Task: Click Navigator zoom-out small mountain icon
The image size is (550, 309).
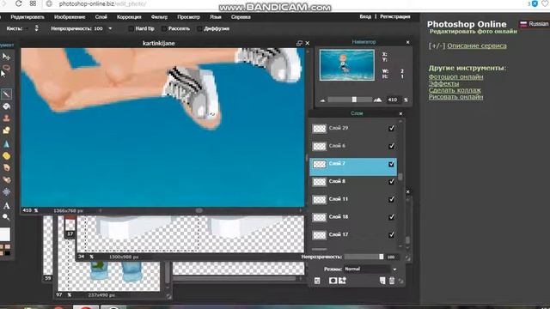Action: tap(323, 100)
